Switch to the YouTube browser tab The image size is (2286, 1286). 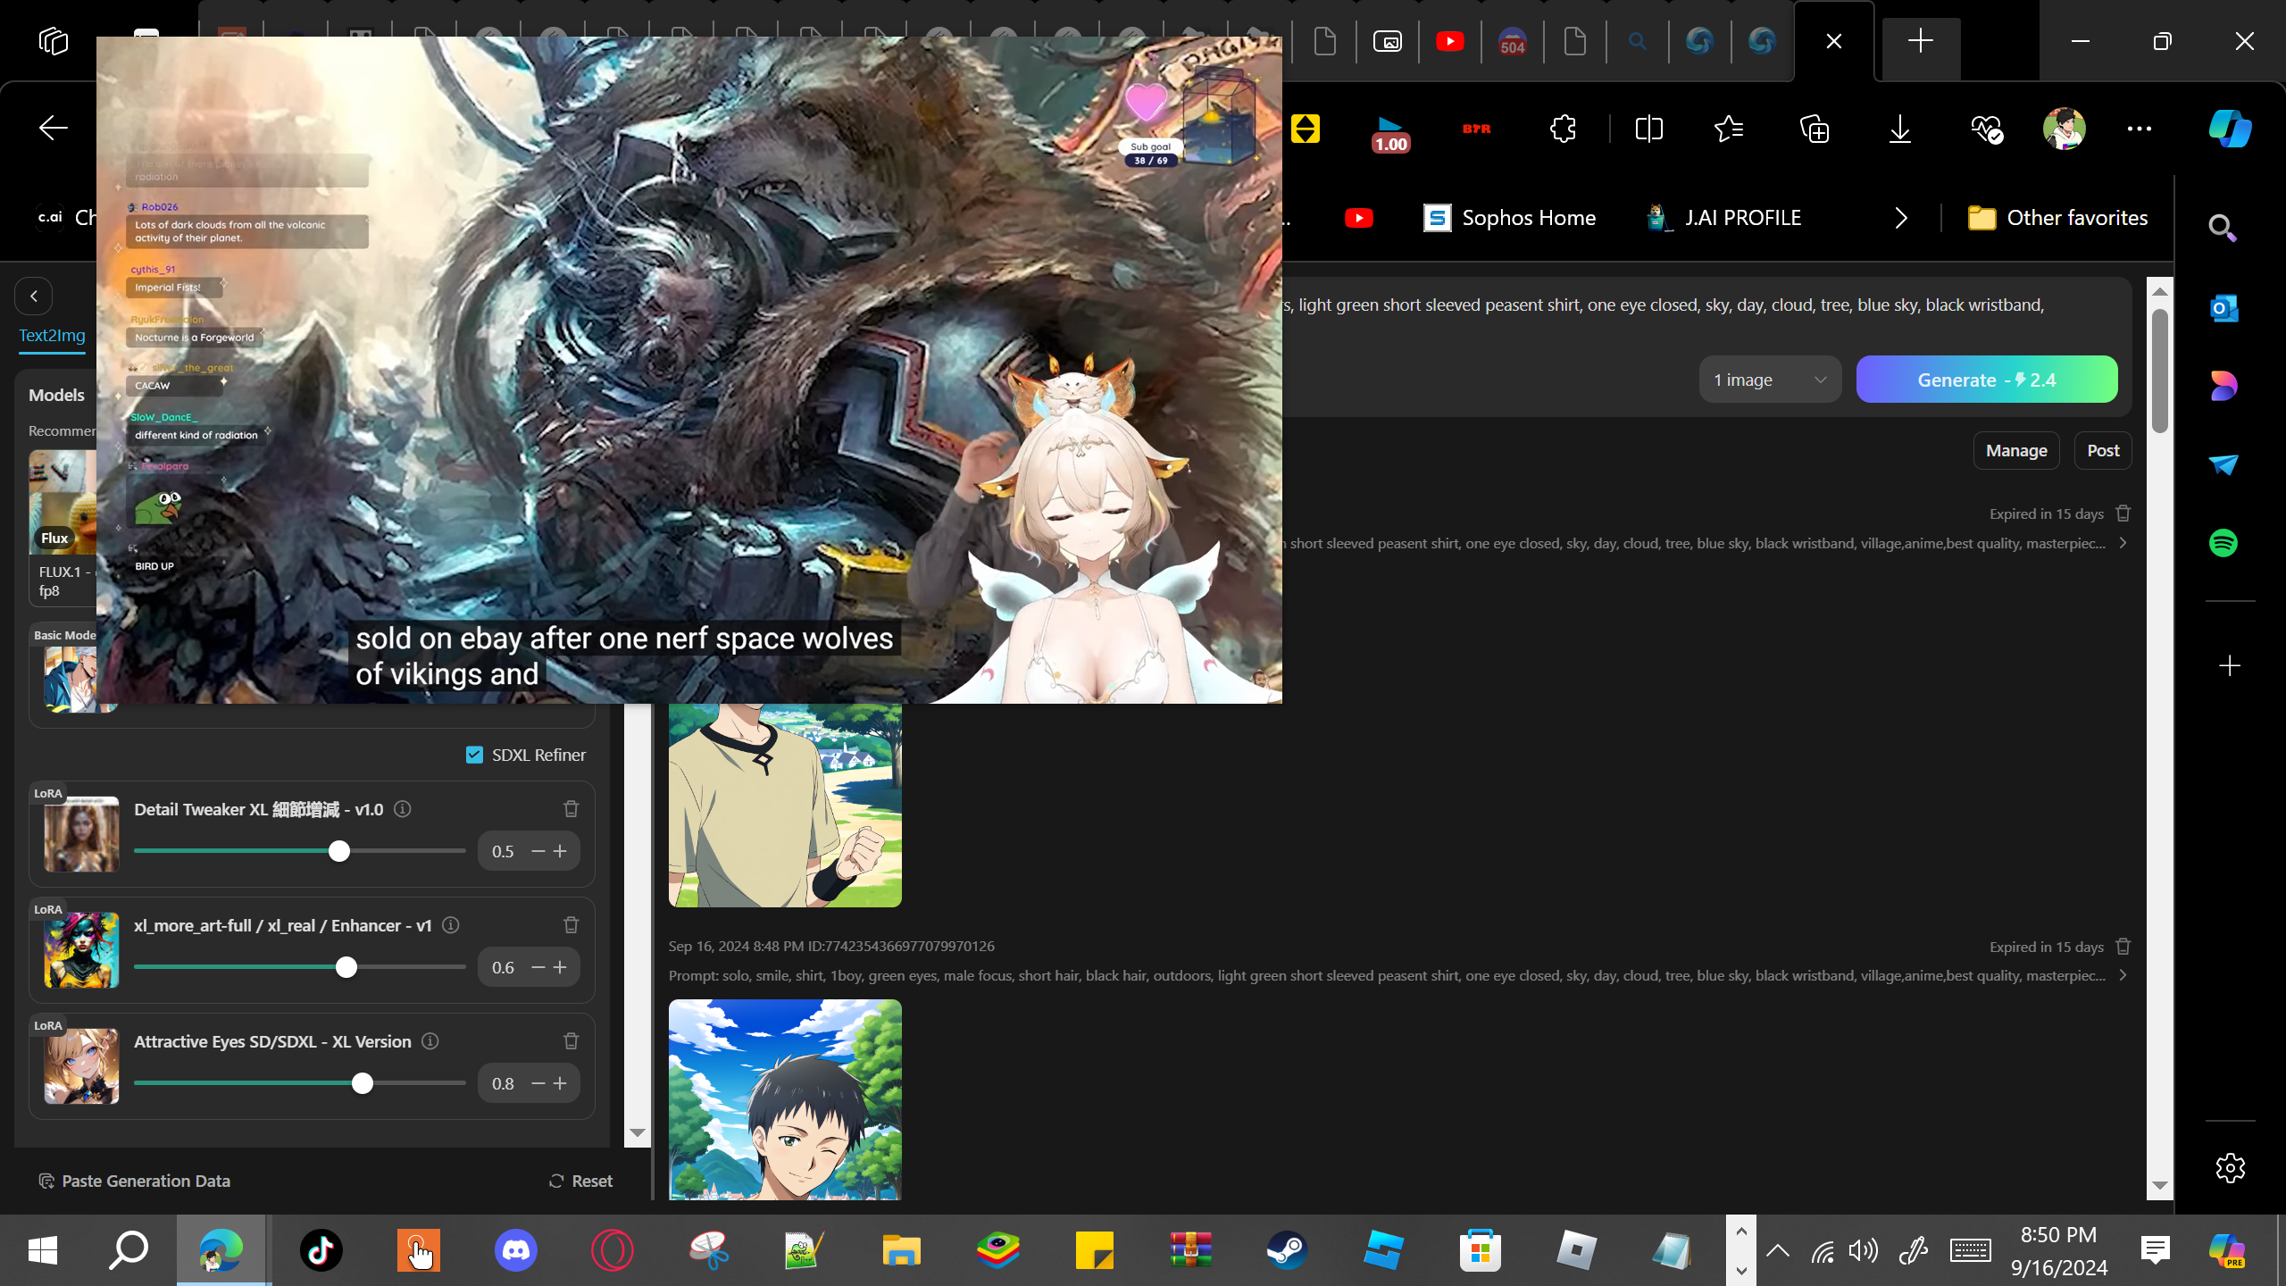click(1449, 41)
